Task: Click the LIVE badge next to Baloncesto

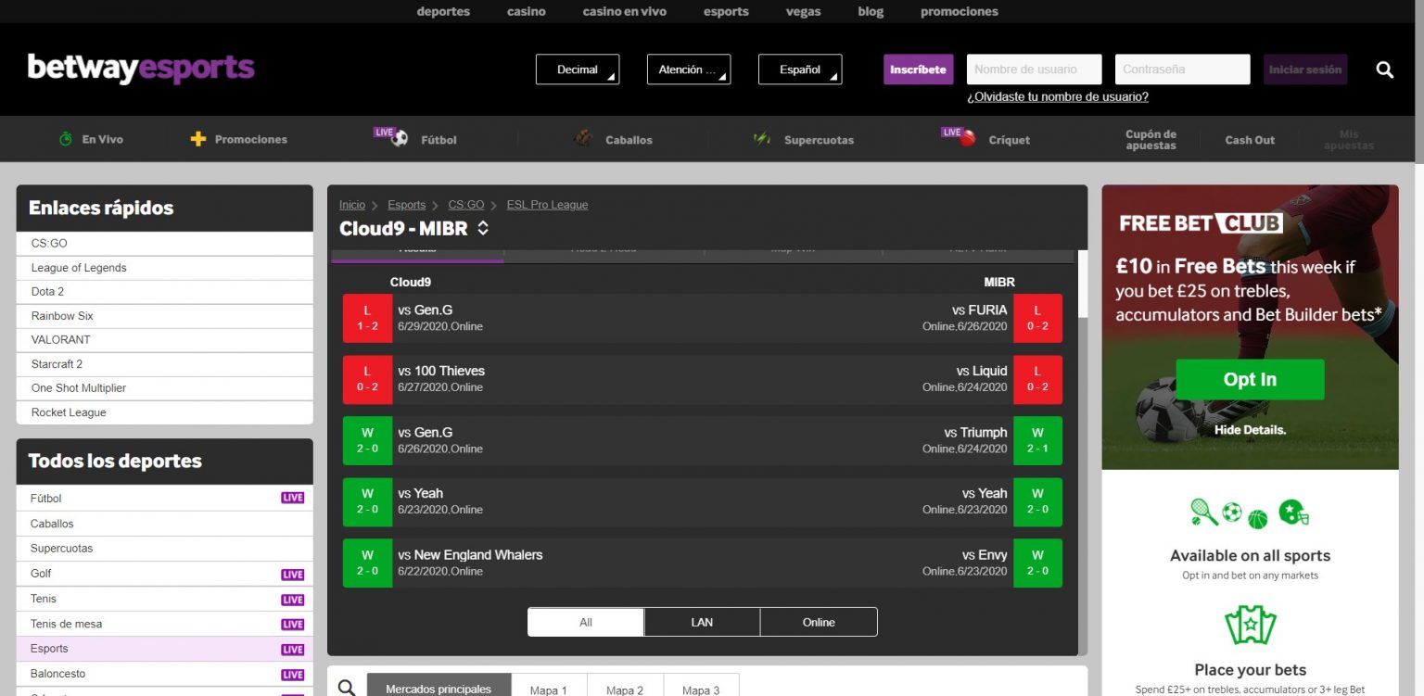Action: (293, 675)
